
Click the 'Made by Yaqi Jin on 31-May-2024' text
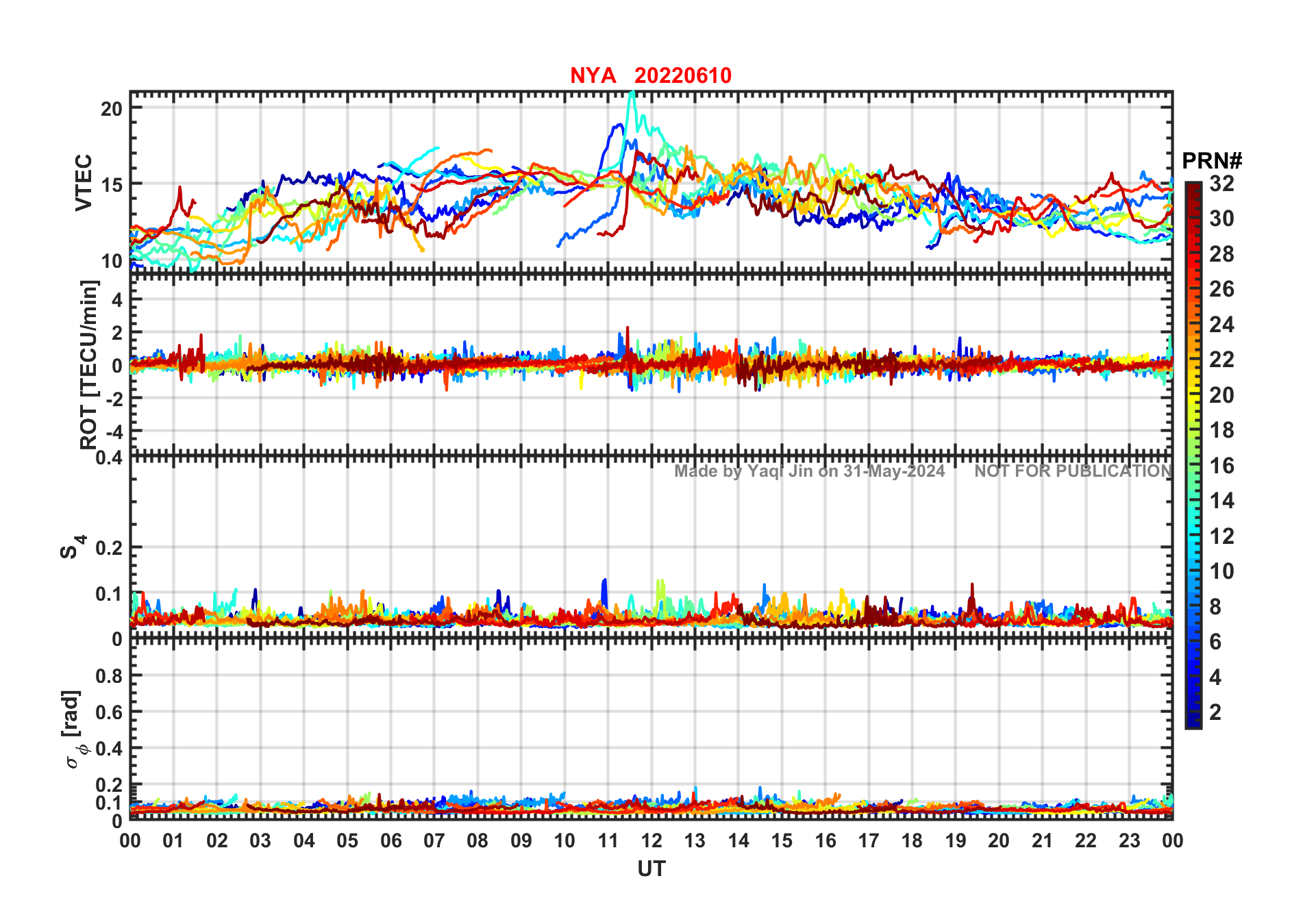click(x=810, y=471)
